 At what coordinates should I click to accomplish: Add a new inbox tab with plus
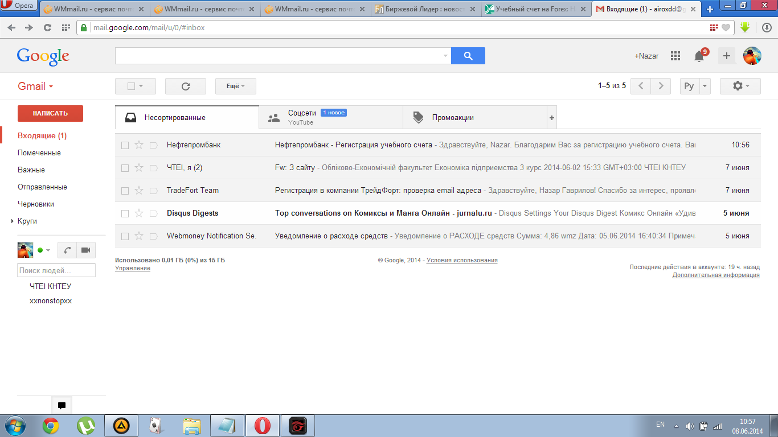tap(551, 118)
